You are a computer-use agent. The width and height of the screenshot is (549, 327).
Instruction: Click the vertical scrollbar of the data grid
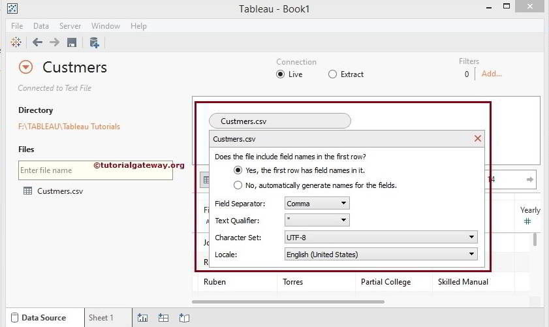(535, 240)
